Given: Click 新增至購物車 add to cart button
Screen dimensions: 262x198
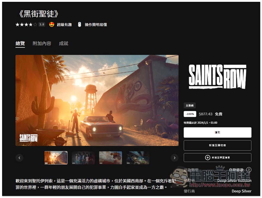Looking at the screenshot, I should pos(217,145).
